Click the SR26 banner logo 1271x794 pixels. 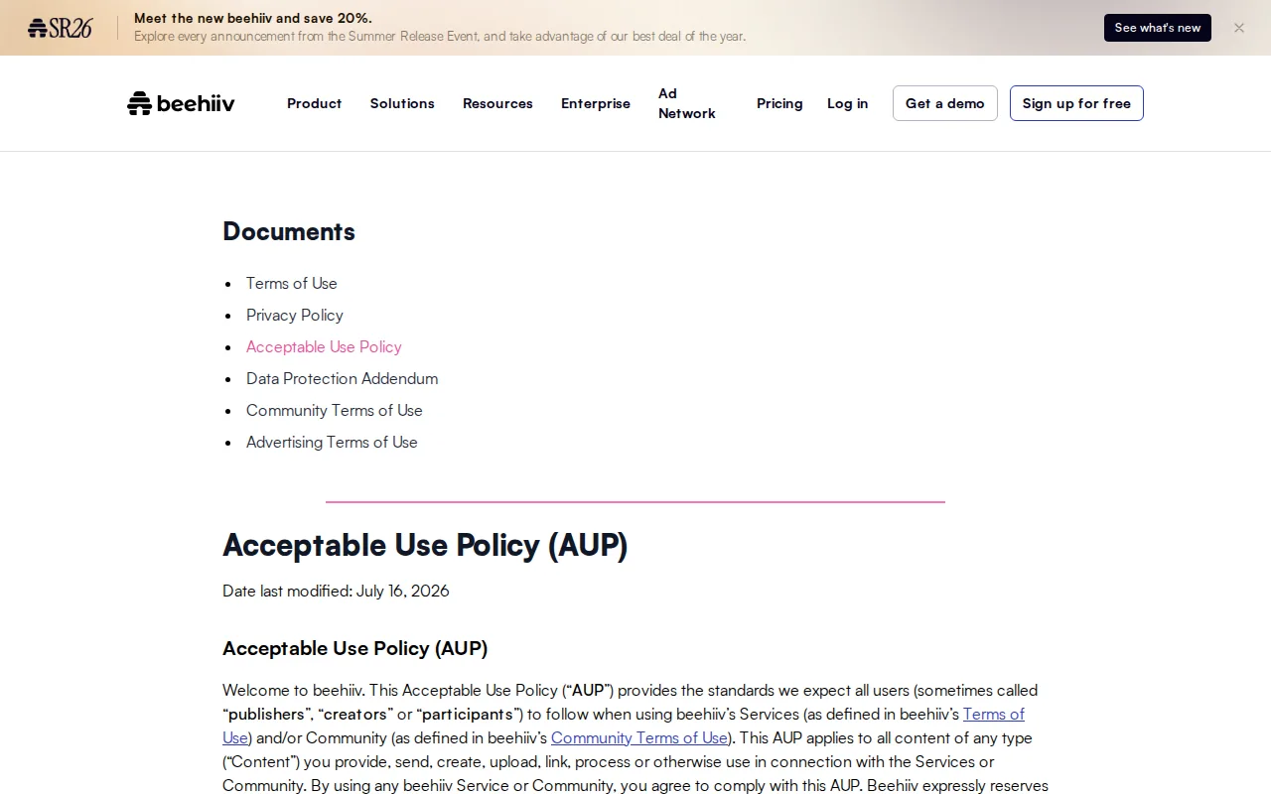(60, 28)
